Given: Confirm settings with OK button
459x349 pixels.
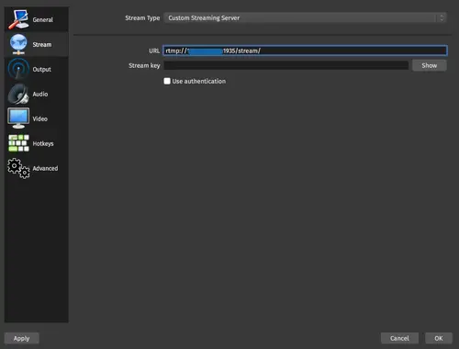Looking at the screenshot, I should pyautogui.click(x=439, y=338).
